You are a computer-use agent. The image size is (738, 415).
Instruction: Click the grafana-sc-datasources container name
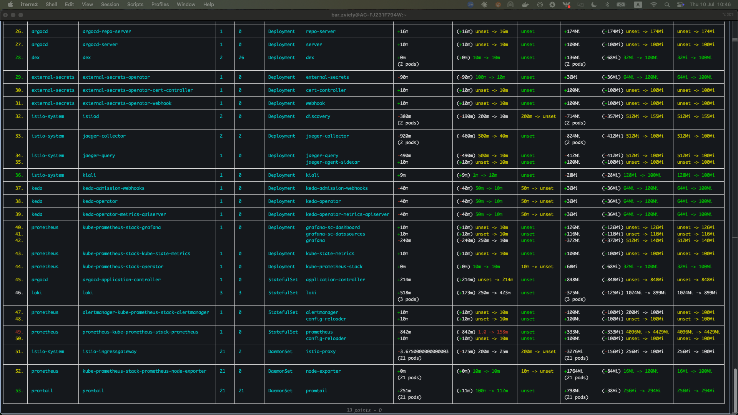click(x=336, y=234)
